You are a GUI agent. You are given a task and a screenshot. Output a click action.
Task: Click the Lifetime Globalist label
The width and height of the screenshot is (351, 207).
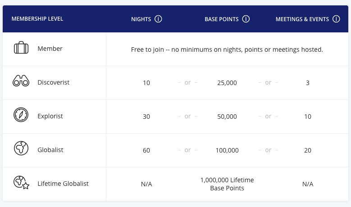(x=63, y=184)
